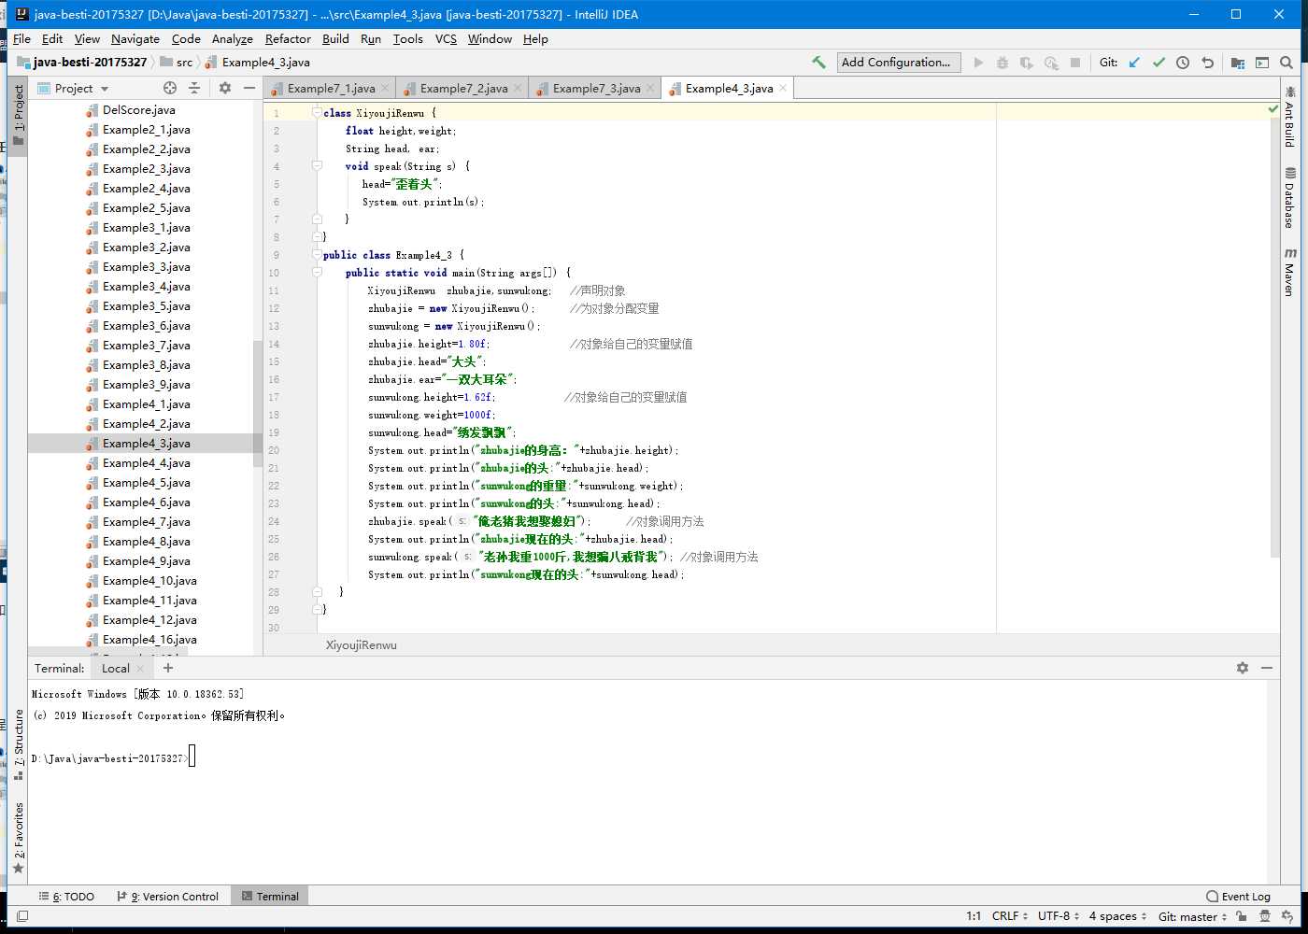Click Collapse All icon in Project panel

pos(194,88)
